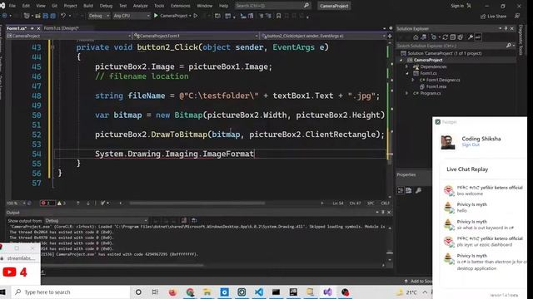The image size is (533, 299).
Task: Click the purple Visual Studio taskbar icon
Action: pyautogui.click(x=327, y=292)
